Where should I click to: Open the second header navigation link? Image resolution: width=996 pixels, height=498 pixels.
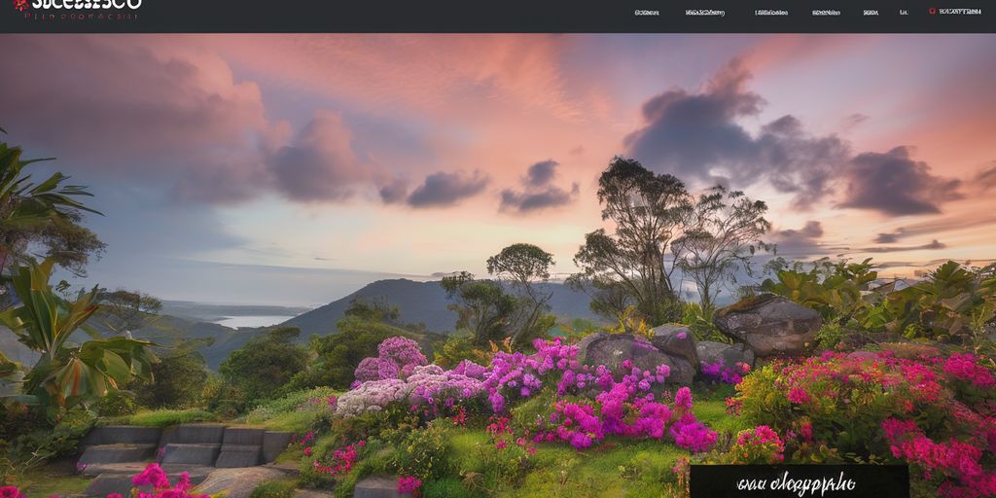click(x=704, y=13)
